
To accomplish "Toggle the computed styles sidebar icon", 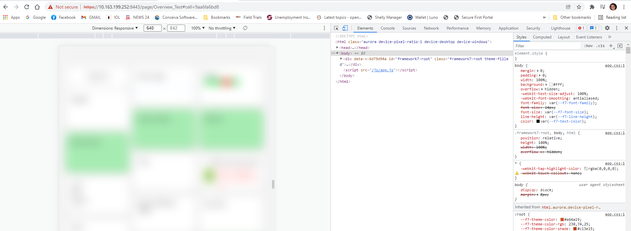I will pyautogui.click(x=620, y=46).
